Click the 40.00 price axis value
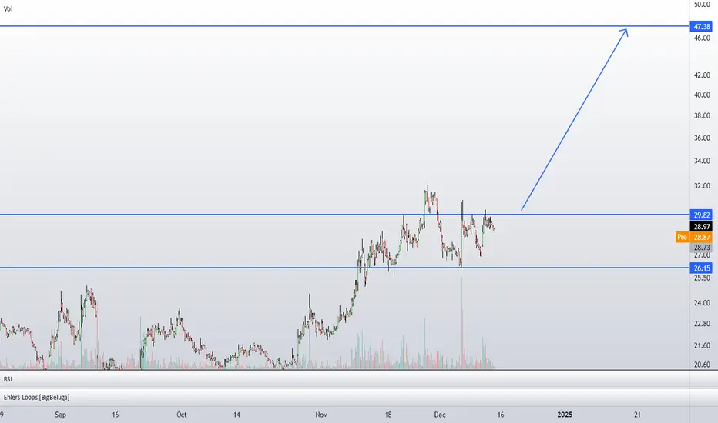Image resolution: width=718 pixels, height=423 pixels. point(702,95)
